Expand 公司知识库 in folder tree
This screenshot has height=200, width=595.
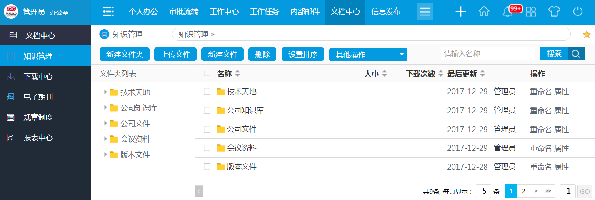pyautogui.click(x=105, y=107)
